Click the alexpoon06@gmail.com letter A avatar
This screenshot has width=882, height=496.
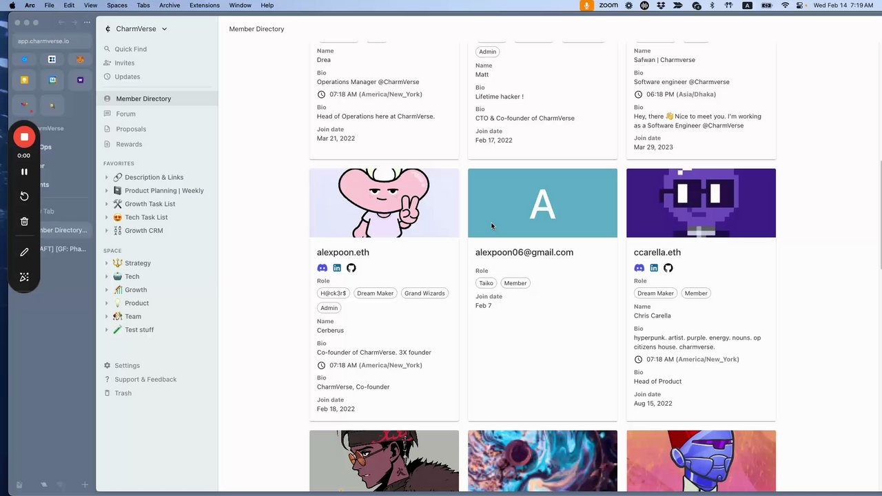click(542, 203)
